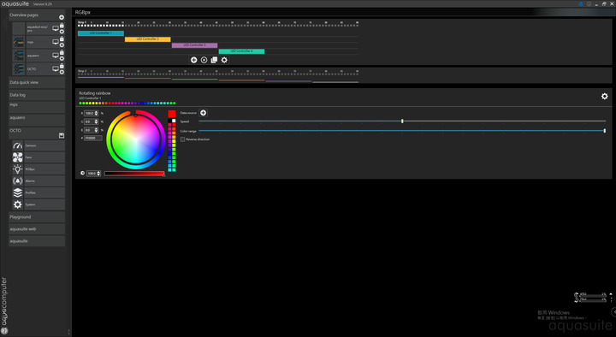616x337 pixels.
Task: Toggle the lock on the mps overview page
Action: (x=62, y=38)
